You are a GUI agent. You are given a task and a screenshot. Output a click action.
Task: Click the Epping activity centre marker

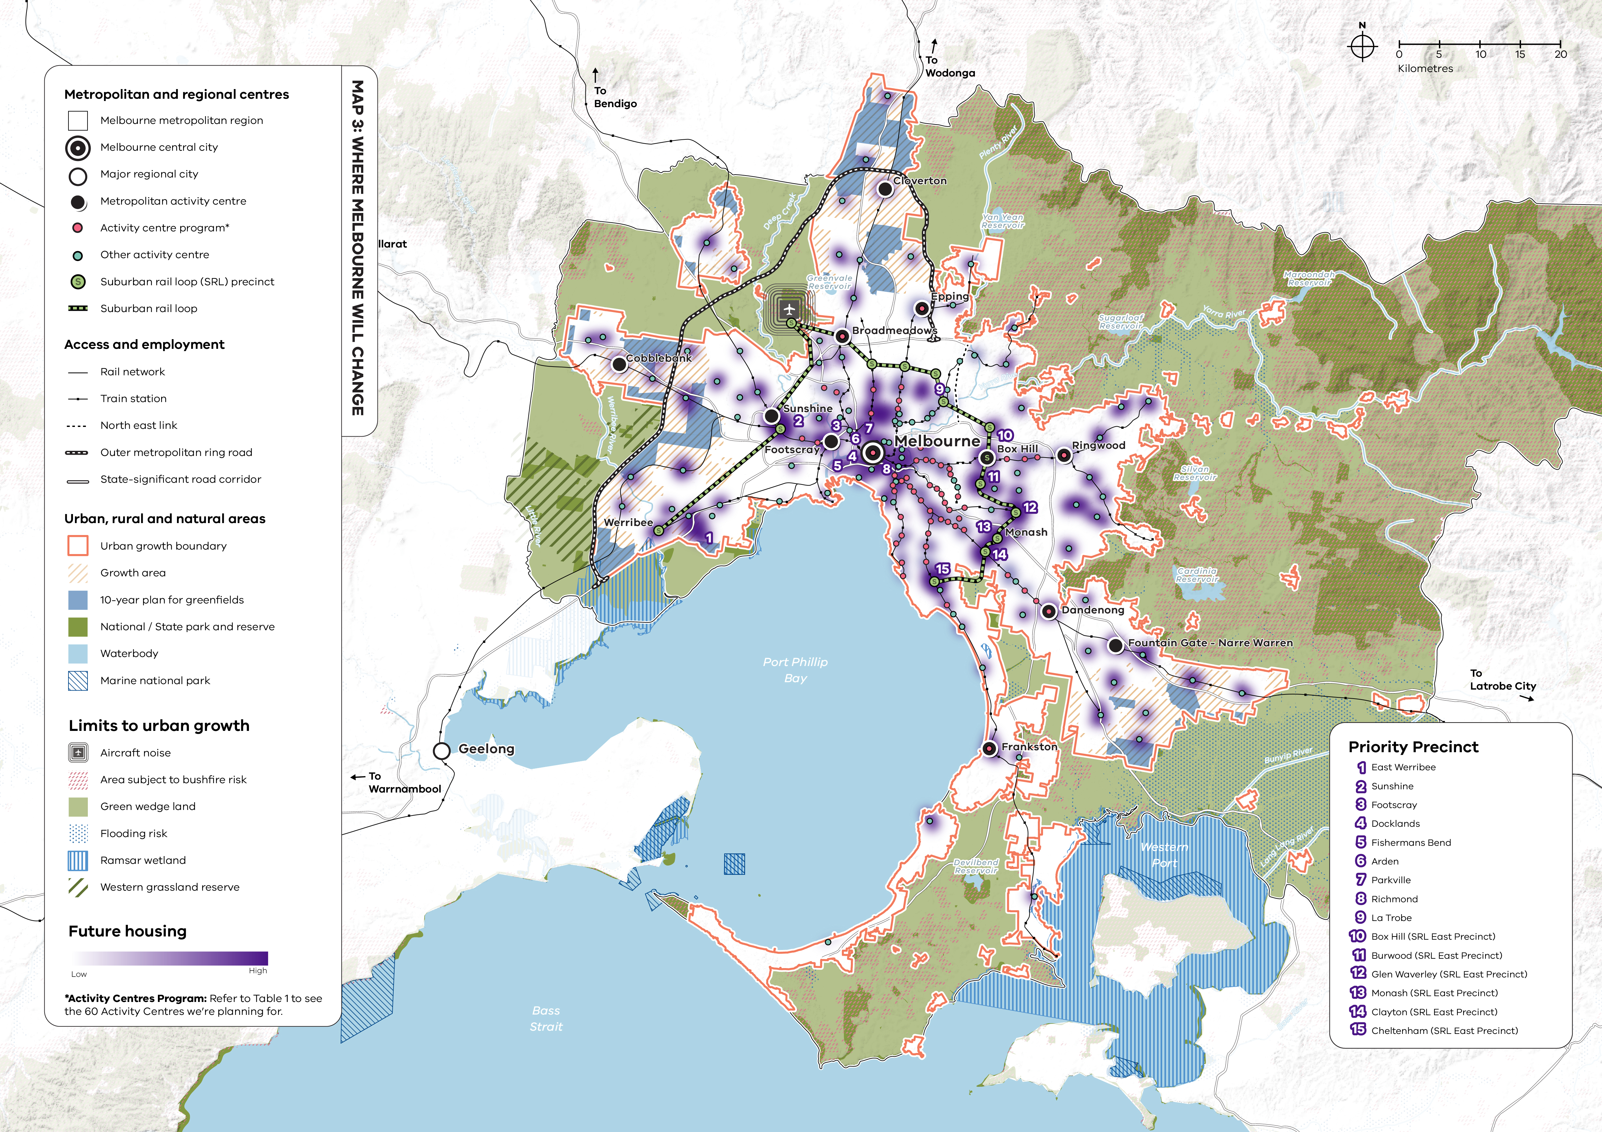[922, 308]
